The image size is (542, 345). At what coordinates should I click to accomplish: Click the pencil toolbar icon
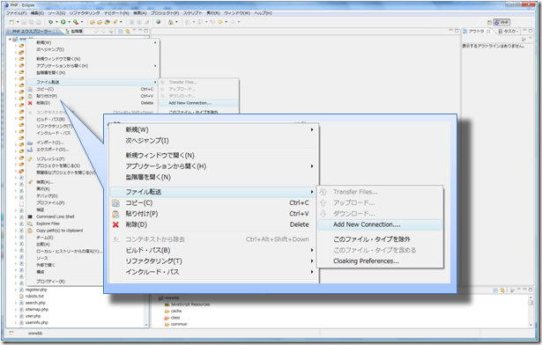[x=146, y=22]
